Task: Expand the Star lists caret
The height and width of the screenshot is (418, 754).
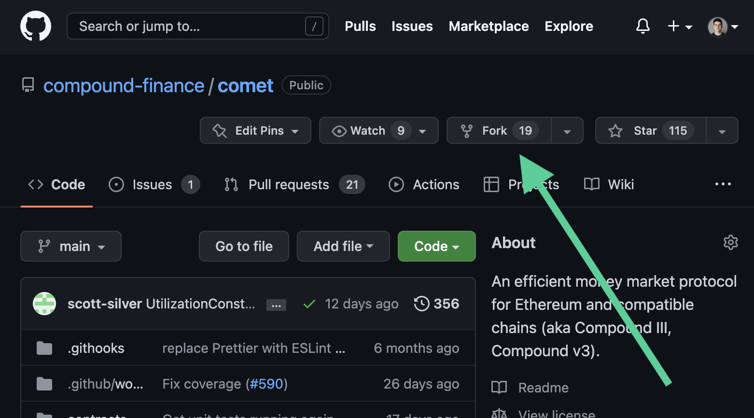Action: (722, 130)
